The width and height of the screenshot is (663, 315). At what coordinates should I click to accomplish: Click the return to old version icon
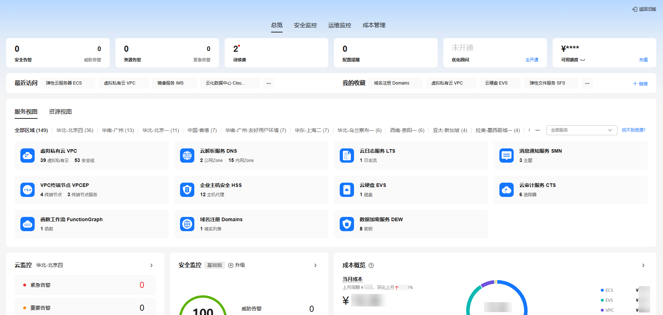(635, 9)
